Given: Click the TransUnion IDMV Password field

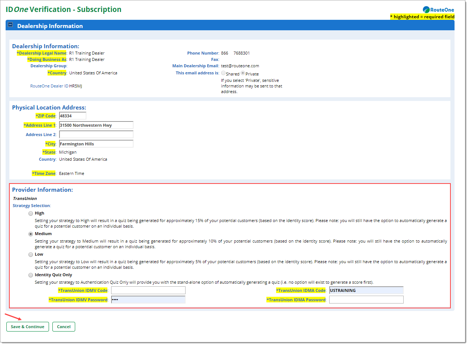Looking at the screenshot, I should (x=148, y=300).
